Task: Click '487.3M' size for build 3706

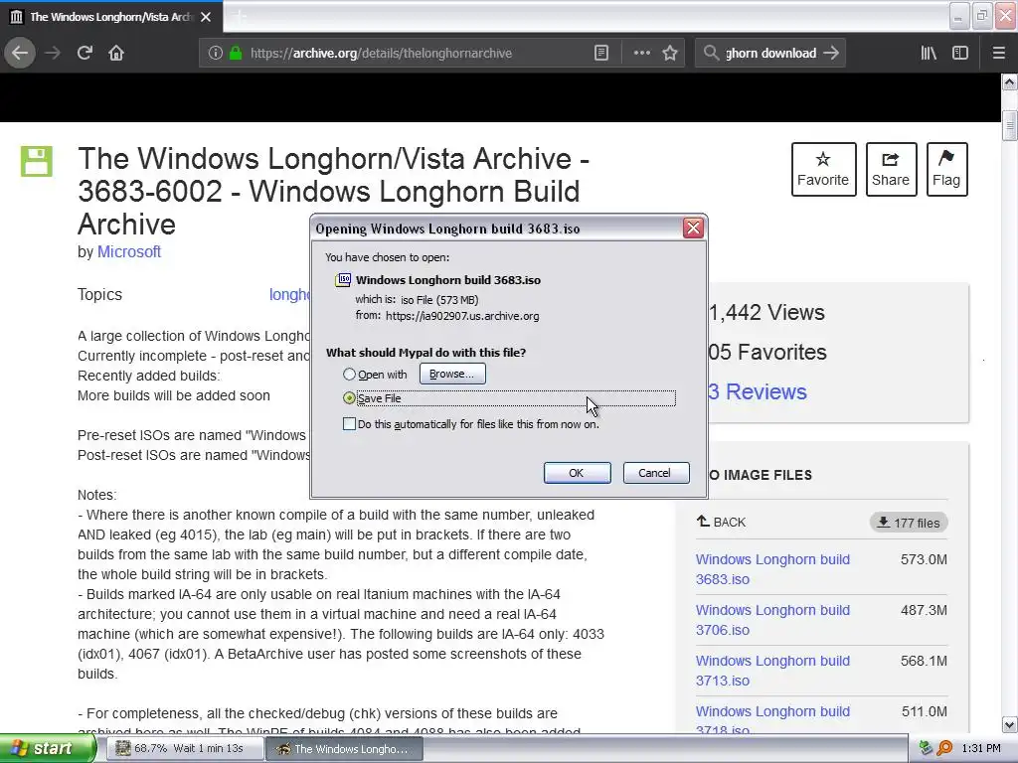Action: point(924,610)
